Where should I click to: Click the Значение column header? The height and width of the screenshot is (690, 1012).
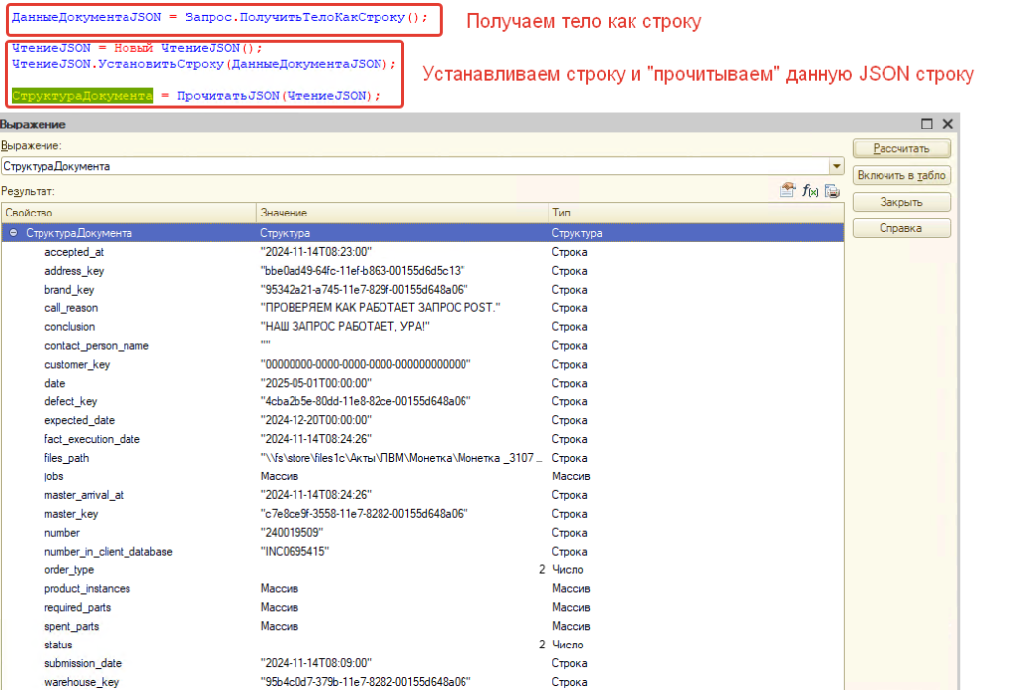(x=399, y=213)
